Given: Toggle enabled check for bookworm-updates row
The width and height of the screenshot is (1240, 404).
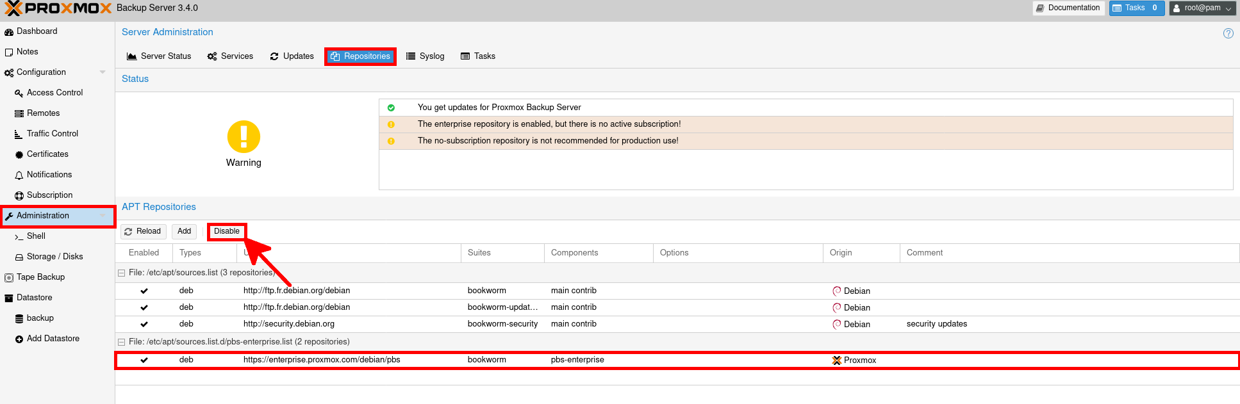Looking at the screenshot, I should (x=144, y=307).
